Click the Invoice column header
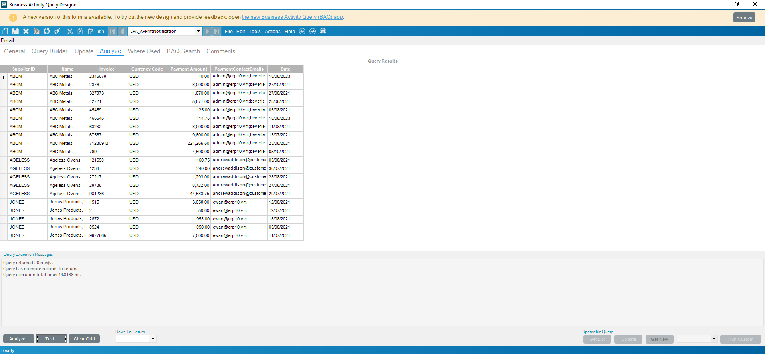This screenshot has height=354, width=765. point(107,69)
